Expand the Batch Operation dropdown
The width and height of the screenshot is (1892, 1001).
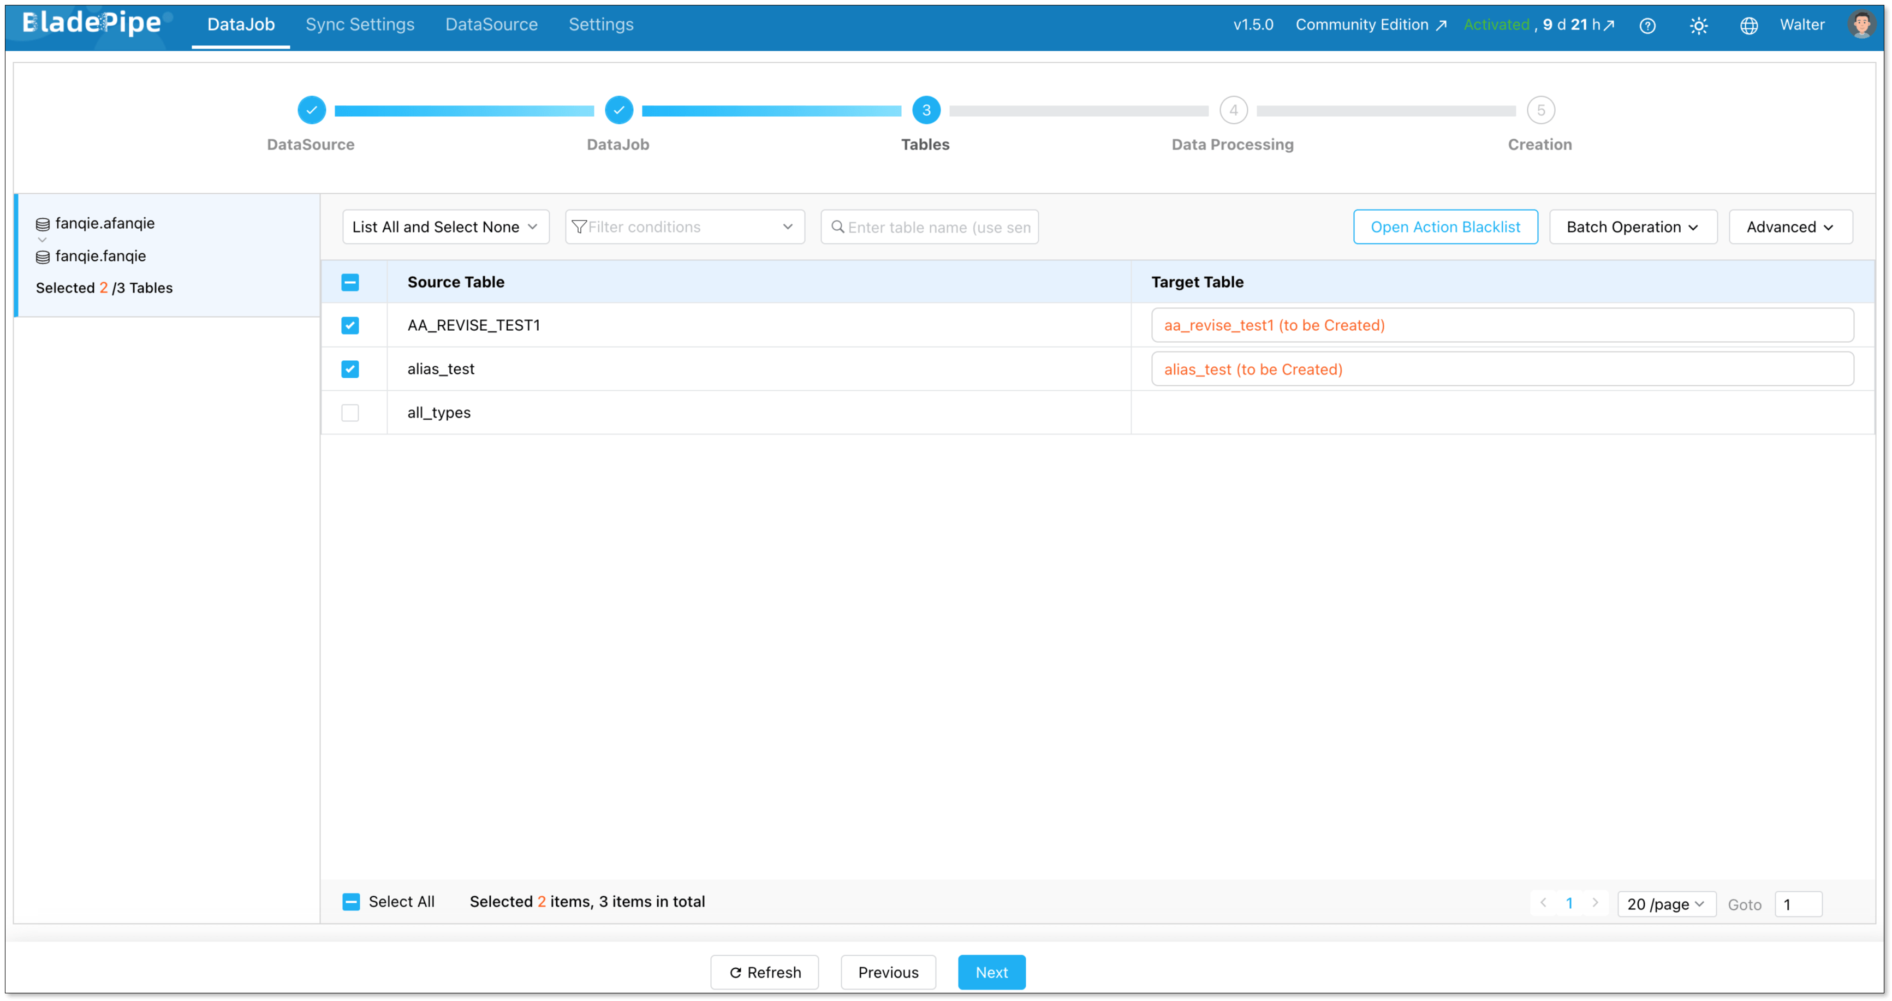point(1633,227)
